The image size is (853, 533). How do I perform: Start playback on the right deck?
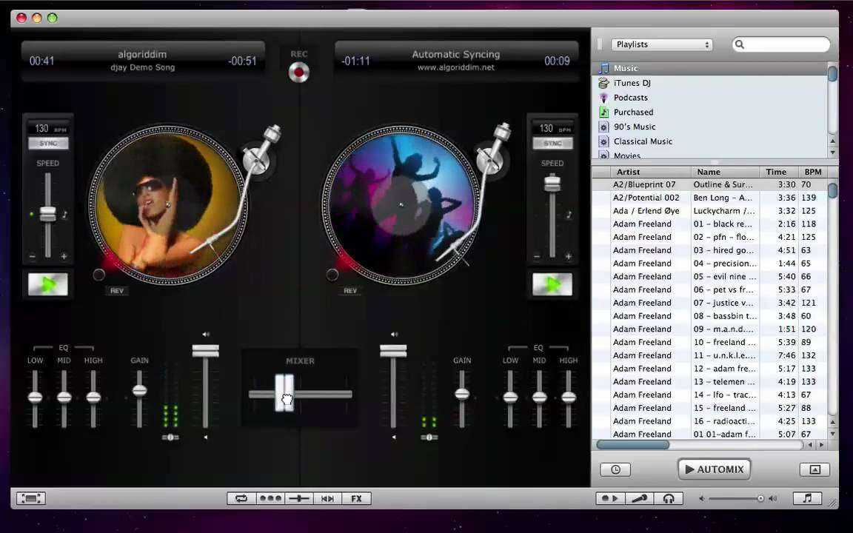[552, 284]
